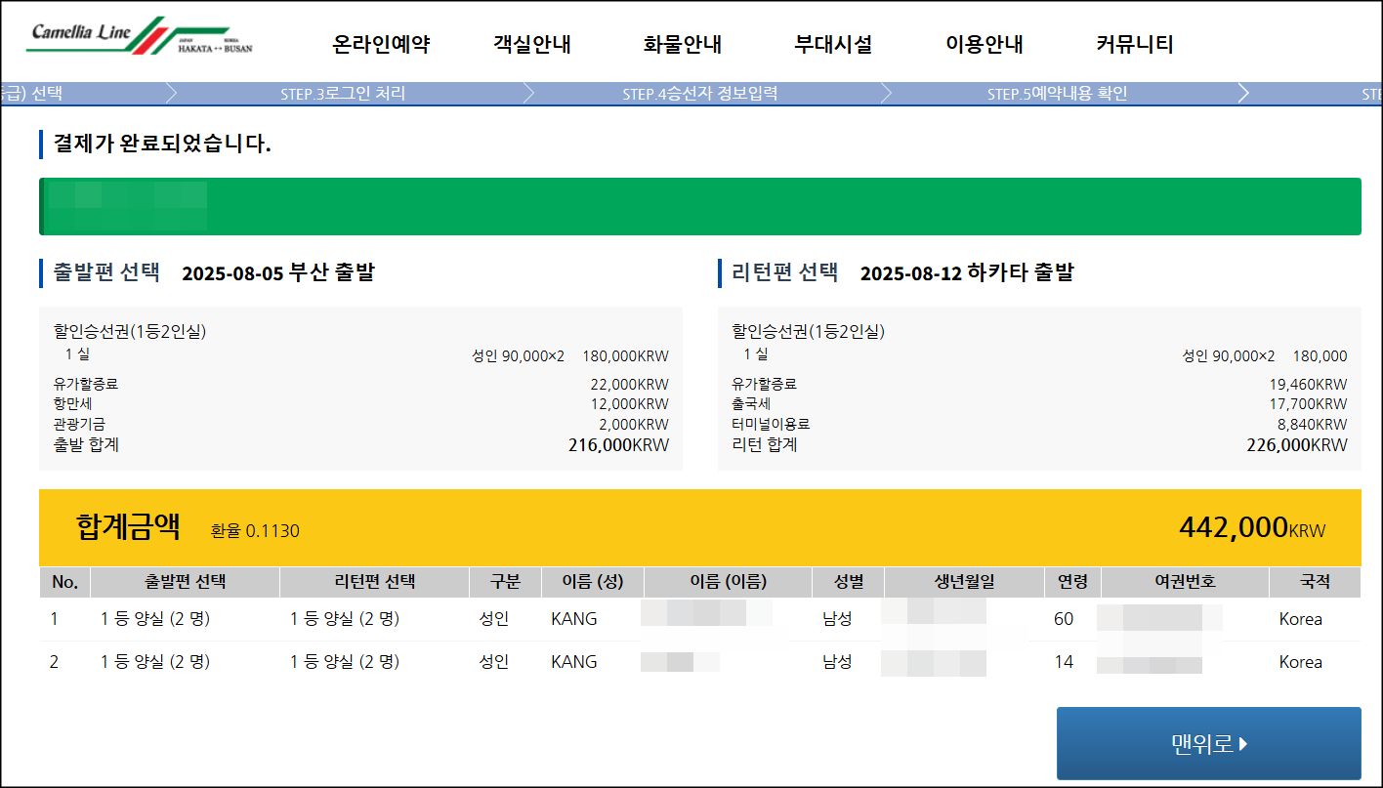The image size is (1383, 788).
Task: Click the 출국세 label
Action: pos(751,404)
